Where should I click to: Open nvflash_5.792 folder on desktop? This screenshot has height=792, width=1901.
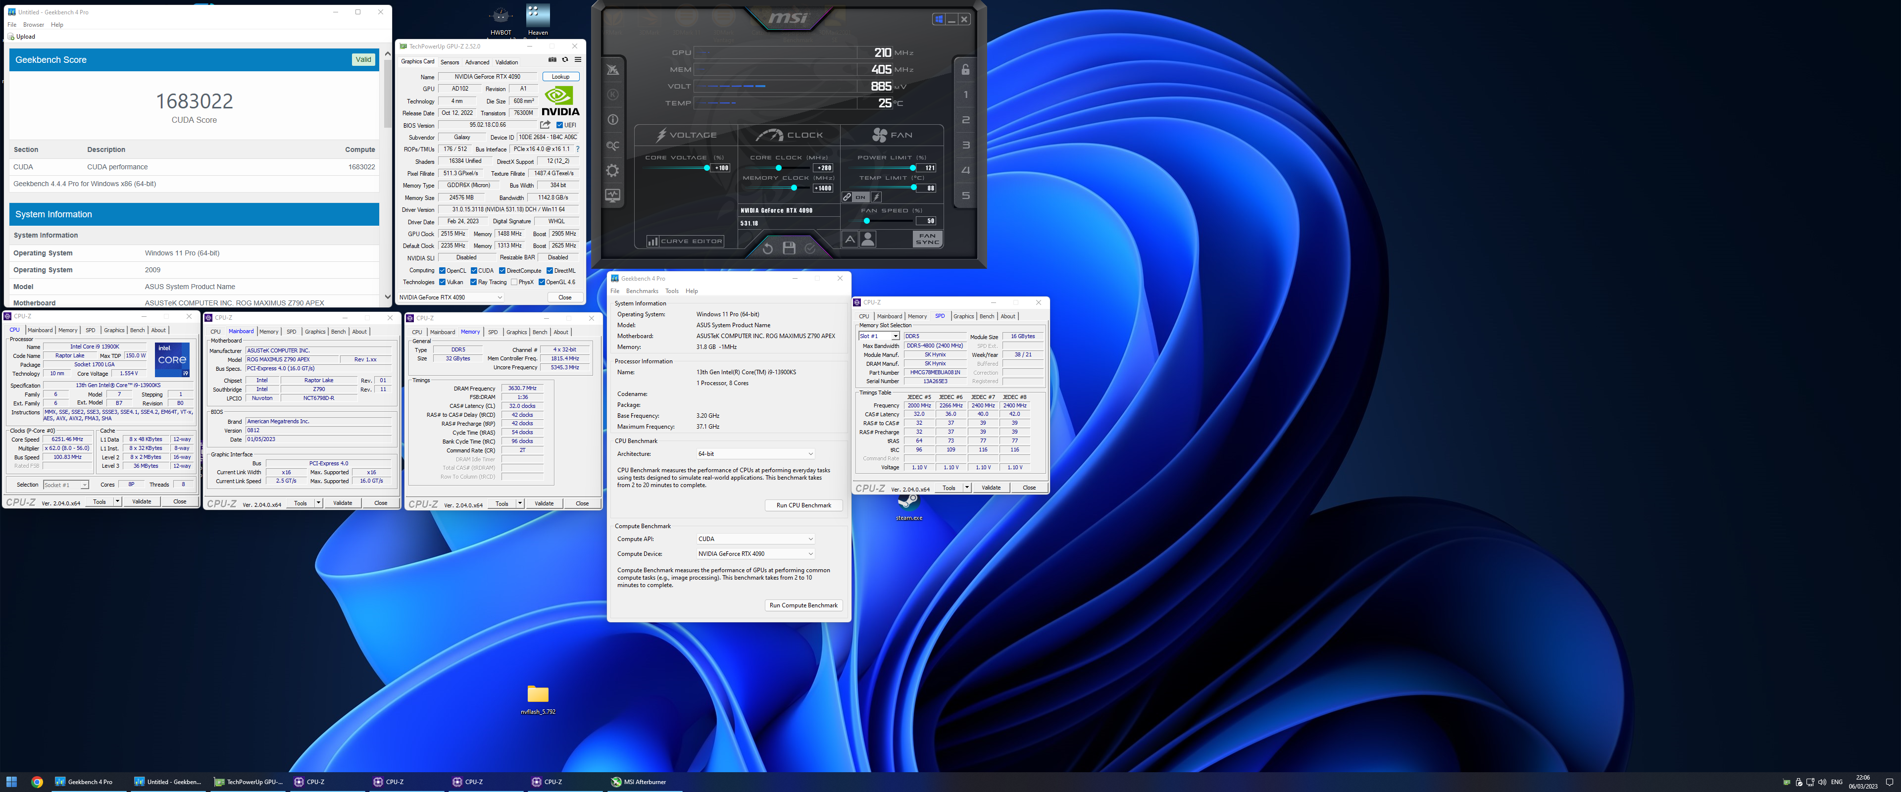point(538,700)
